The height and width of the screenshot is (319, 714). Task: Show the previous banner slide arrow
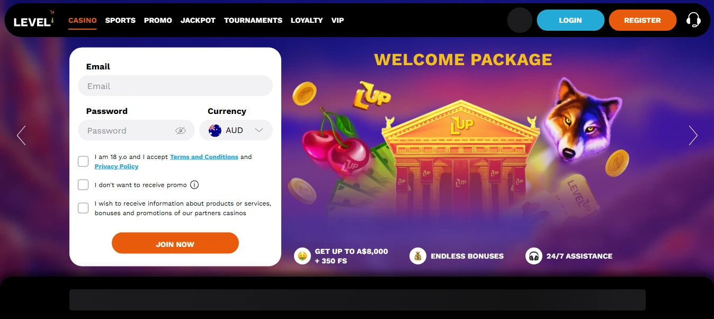(x=21, y=136)
